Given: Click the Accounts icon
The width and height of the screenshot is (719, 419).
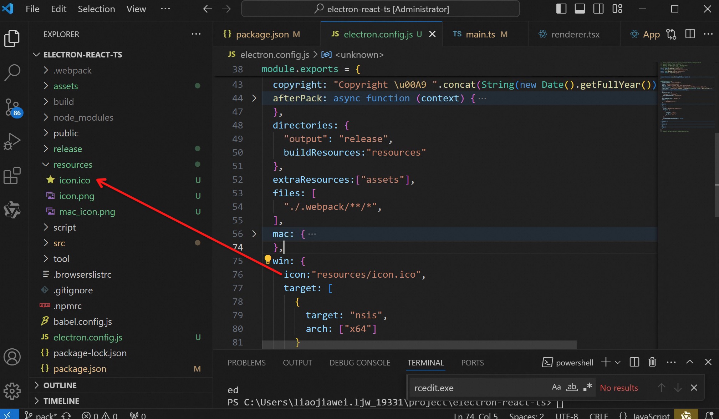Looking at the screenshot, I should click(12, 357).
